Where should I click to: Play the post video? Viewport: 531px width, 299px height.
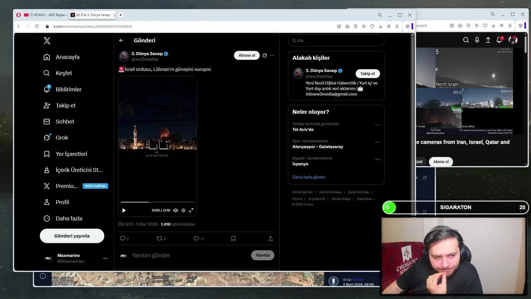click(124, 211)
